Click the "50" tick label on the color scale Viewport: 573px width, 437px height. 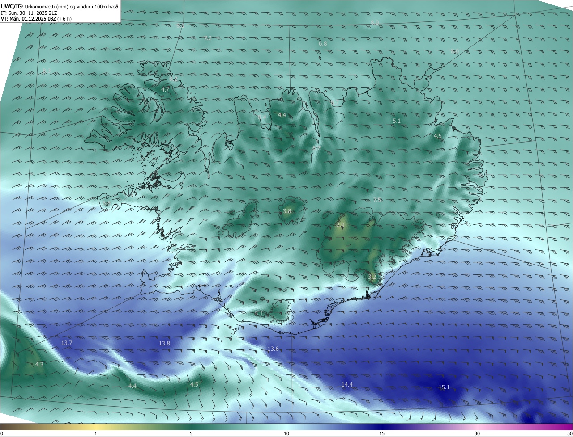pos(569,433)
